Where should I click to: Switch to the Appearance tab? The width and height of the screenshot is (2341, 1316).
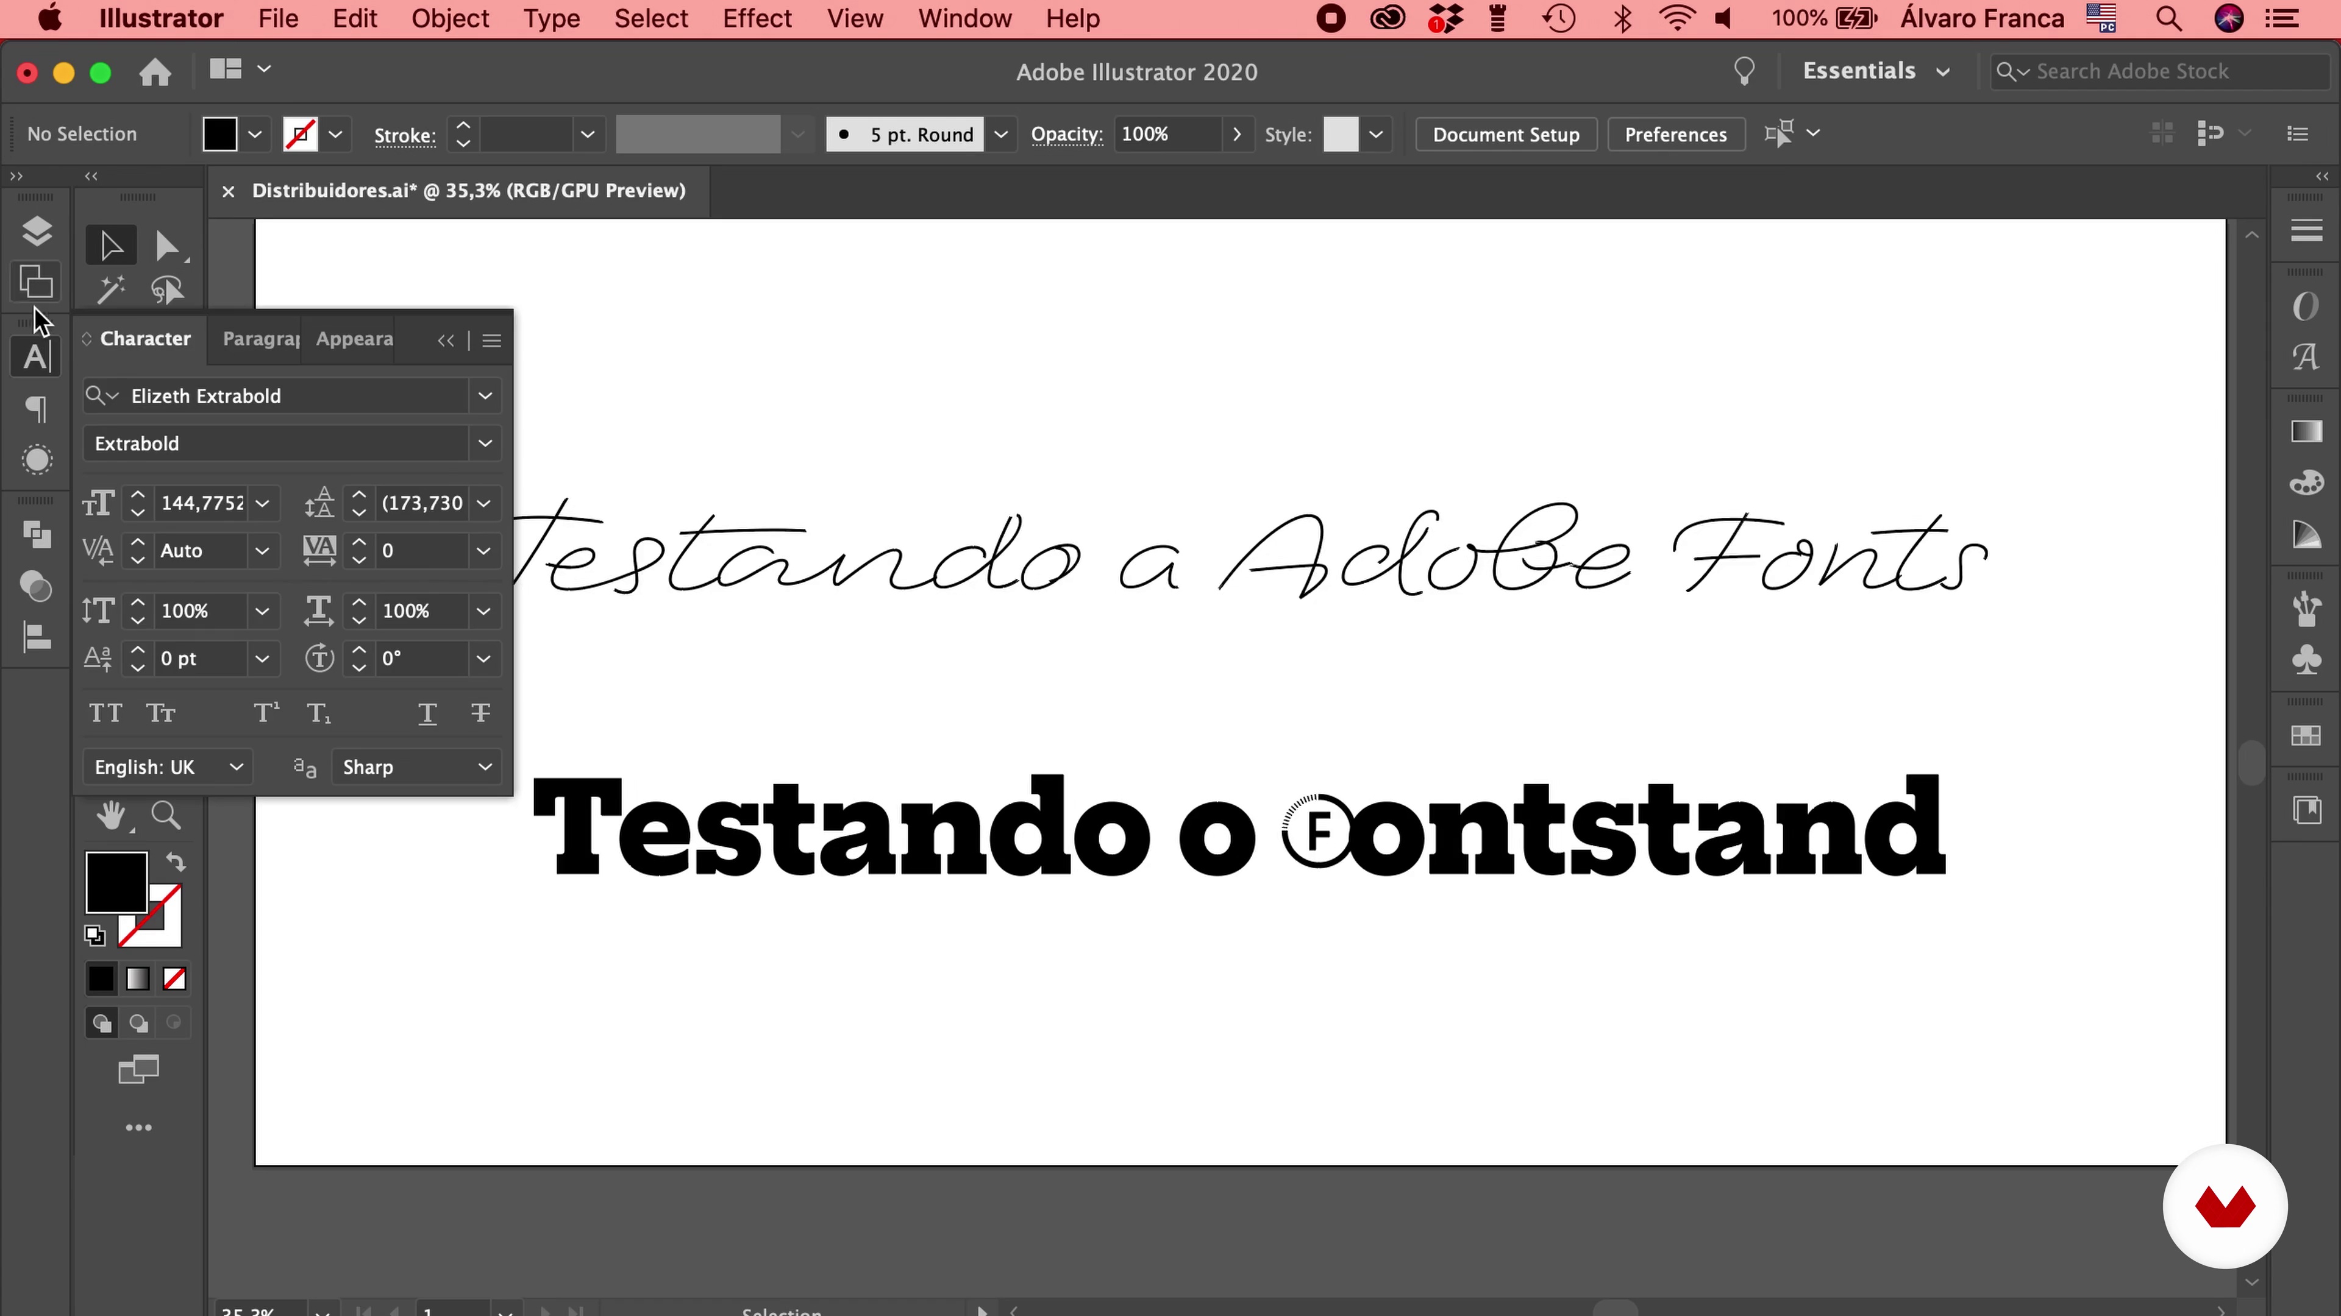pos(354,339)
